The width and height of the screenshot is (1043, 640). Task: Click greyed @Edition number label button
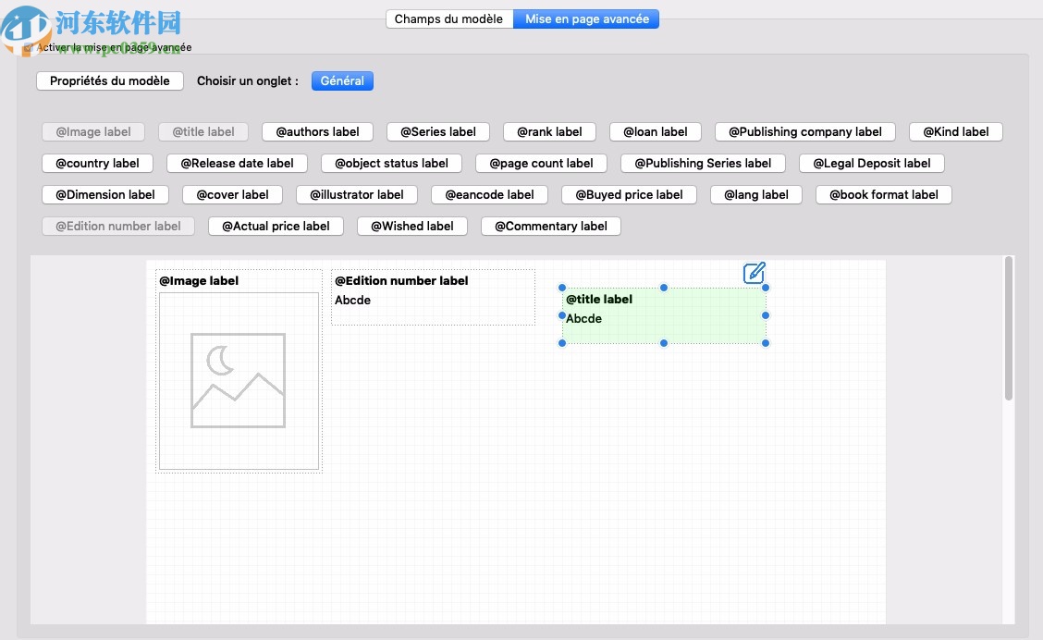pos(117,226)
